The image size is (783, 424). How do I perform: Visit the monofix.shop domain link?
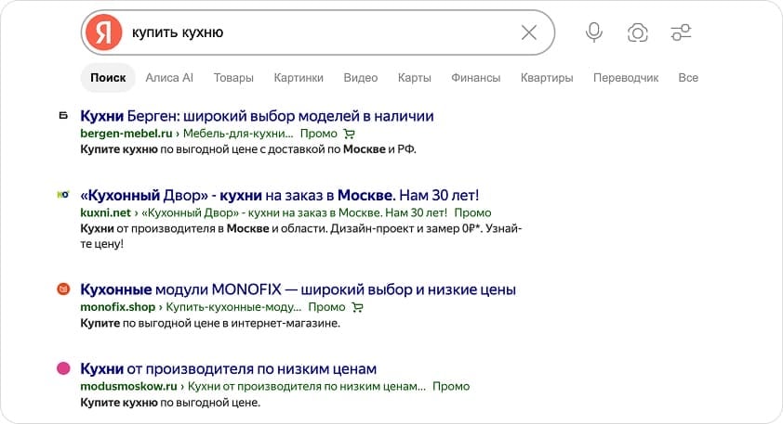pos(118,307)
